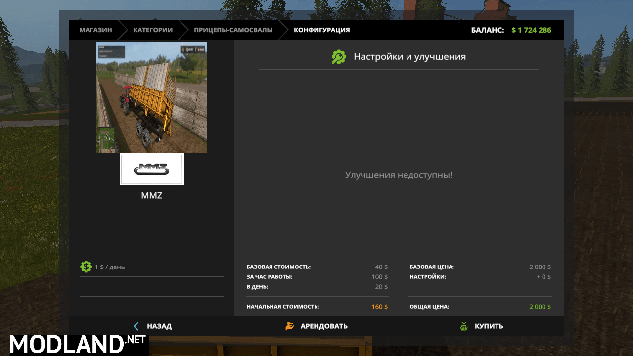Click the БАЗОВАЯ ЦЕНА: label
Viewport: 633px width, 356px height.
[432, 267]
